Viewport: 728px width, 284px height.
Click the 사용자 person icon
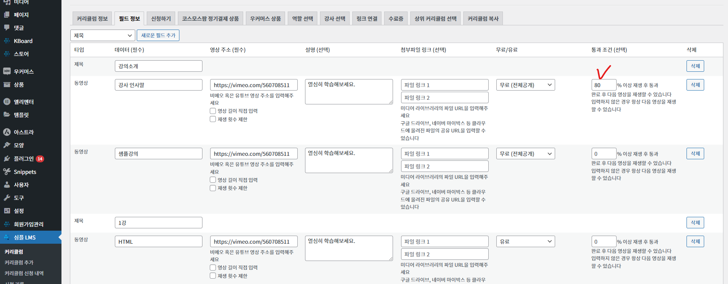point(7,185)
